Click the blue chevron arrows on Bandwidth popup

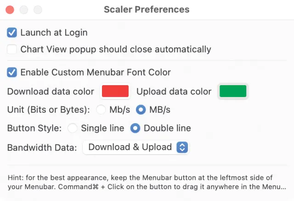pos(182,147)
